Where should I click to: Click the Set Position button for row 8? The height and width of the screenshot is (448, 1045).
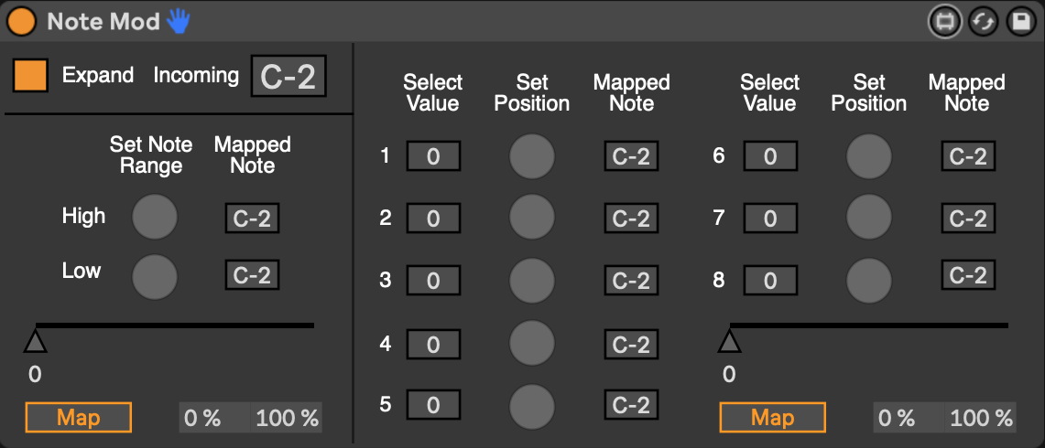tap(869, 281)
